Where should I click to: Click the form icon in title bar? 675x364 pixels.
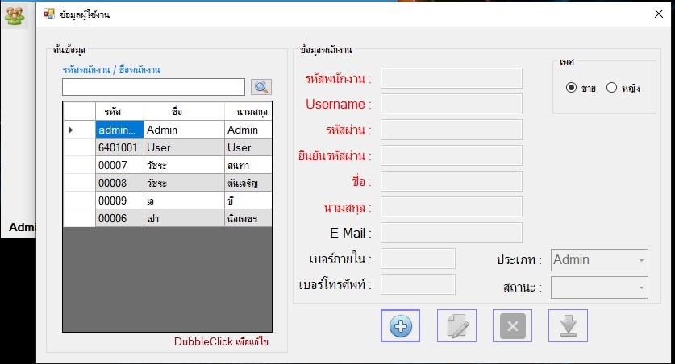[x=48, y=14]
